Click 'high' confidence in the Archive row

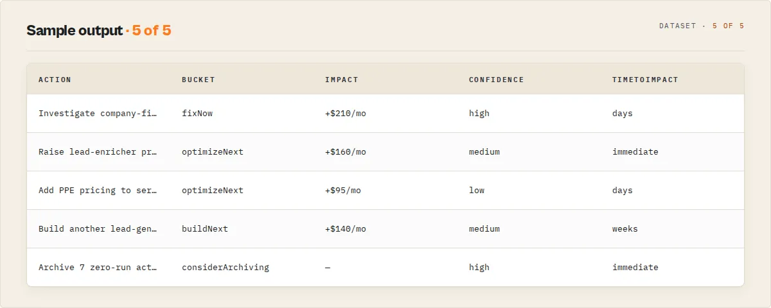[479, 268]
